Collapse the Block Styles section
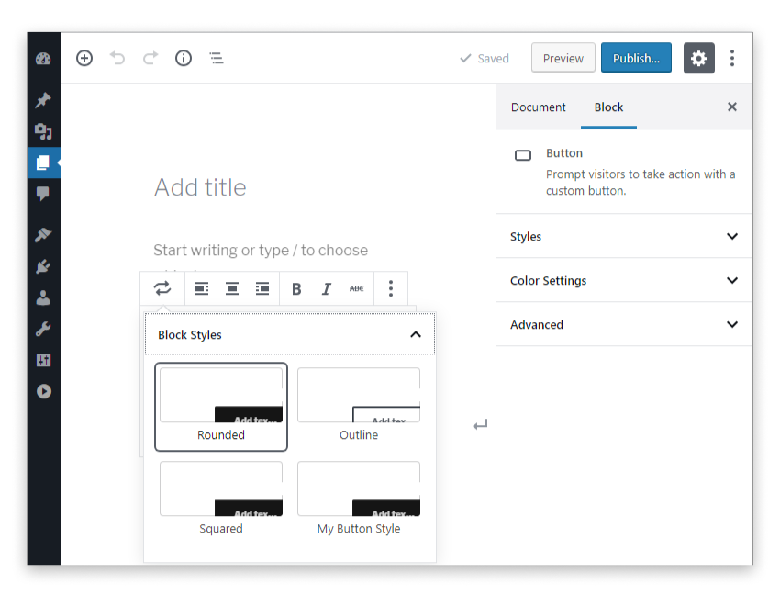The height and width of the screenshot is (606, 780). [x=415, y=334]
